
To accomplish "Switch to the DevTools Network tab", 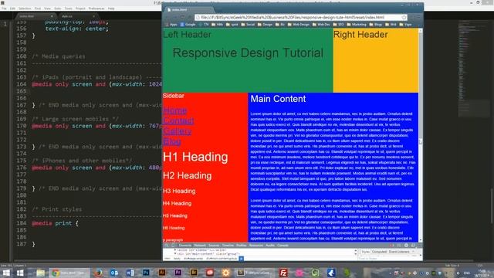I will click(x=200, y=246).
